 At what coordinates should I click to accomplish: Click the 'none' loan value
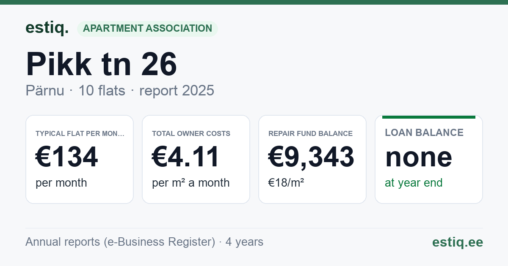tap(419, 157)
